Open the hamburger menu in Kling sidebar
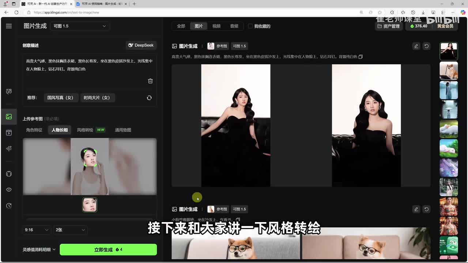This screenshot has width=468, height=263. pyautogui.click(x=9, y=26)
